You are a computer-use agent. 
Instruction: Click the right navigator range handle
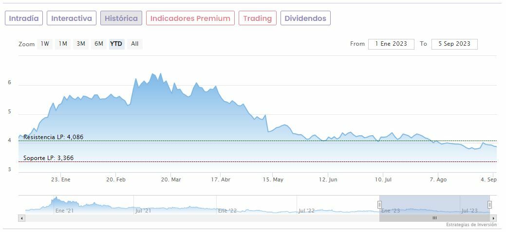[x=489, y=205]
